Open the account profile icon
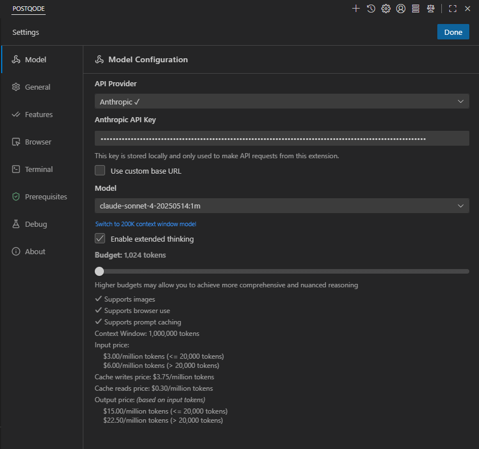479x449 pixels. tap(401, 9)
